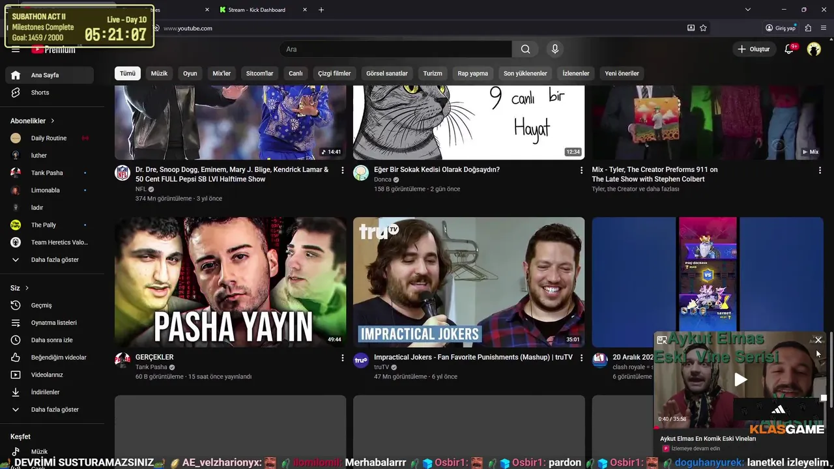Click Giriş yap profile button
Screen dimensions: 834x469
[781, 28]
